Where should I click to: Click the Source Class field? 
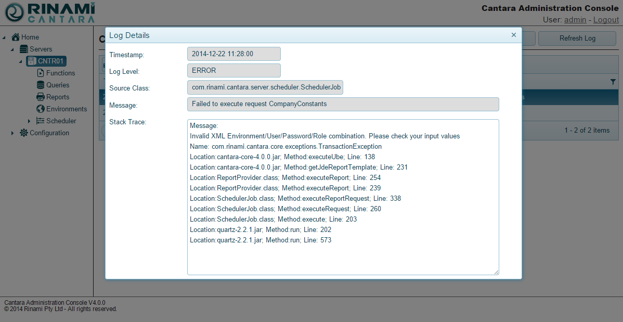click(265, 87)
